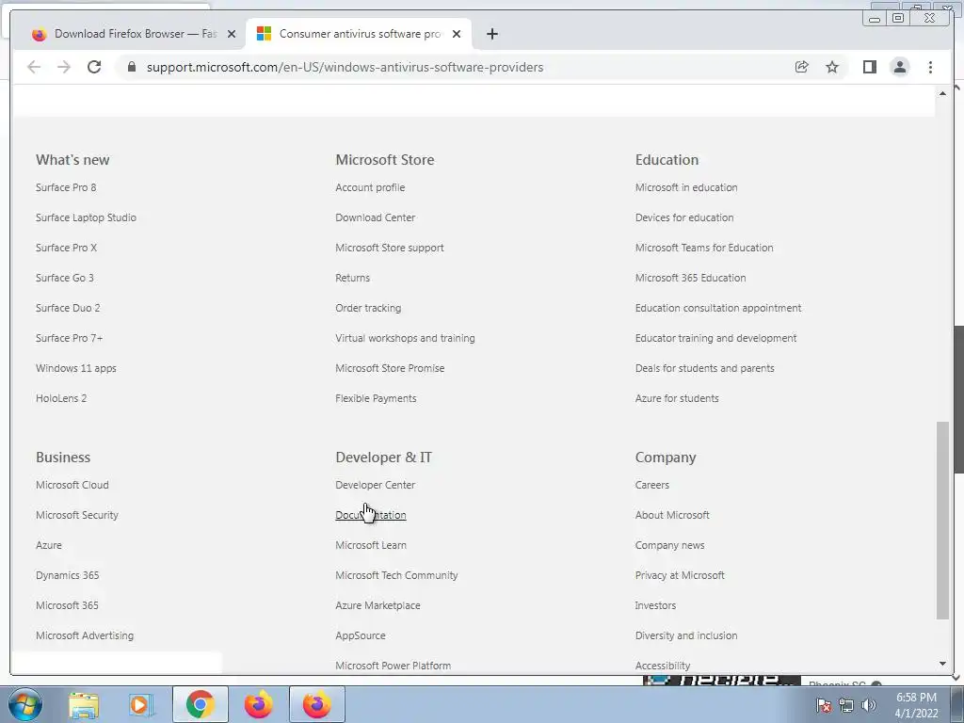Open the Diversity and inclusion link
The height and width of the screenshot is (723, 964).
click(x=686, y=635)
